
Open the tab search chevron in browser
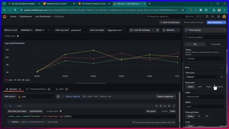pyautogui.click(x=4, y=4)
